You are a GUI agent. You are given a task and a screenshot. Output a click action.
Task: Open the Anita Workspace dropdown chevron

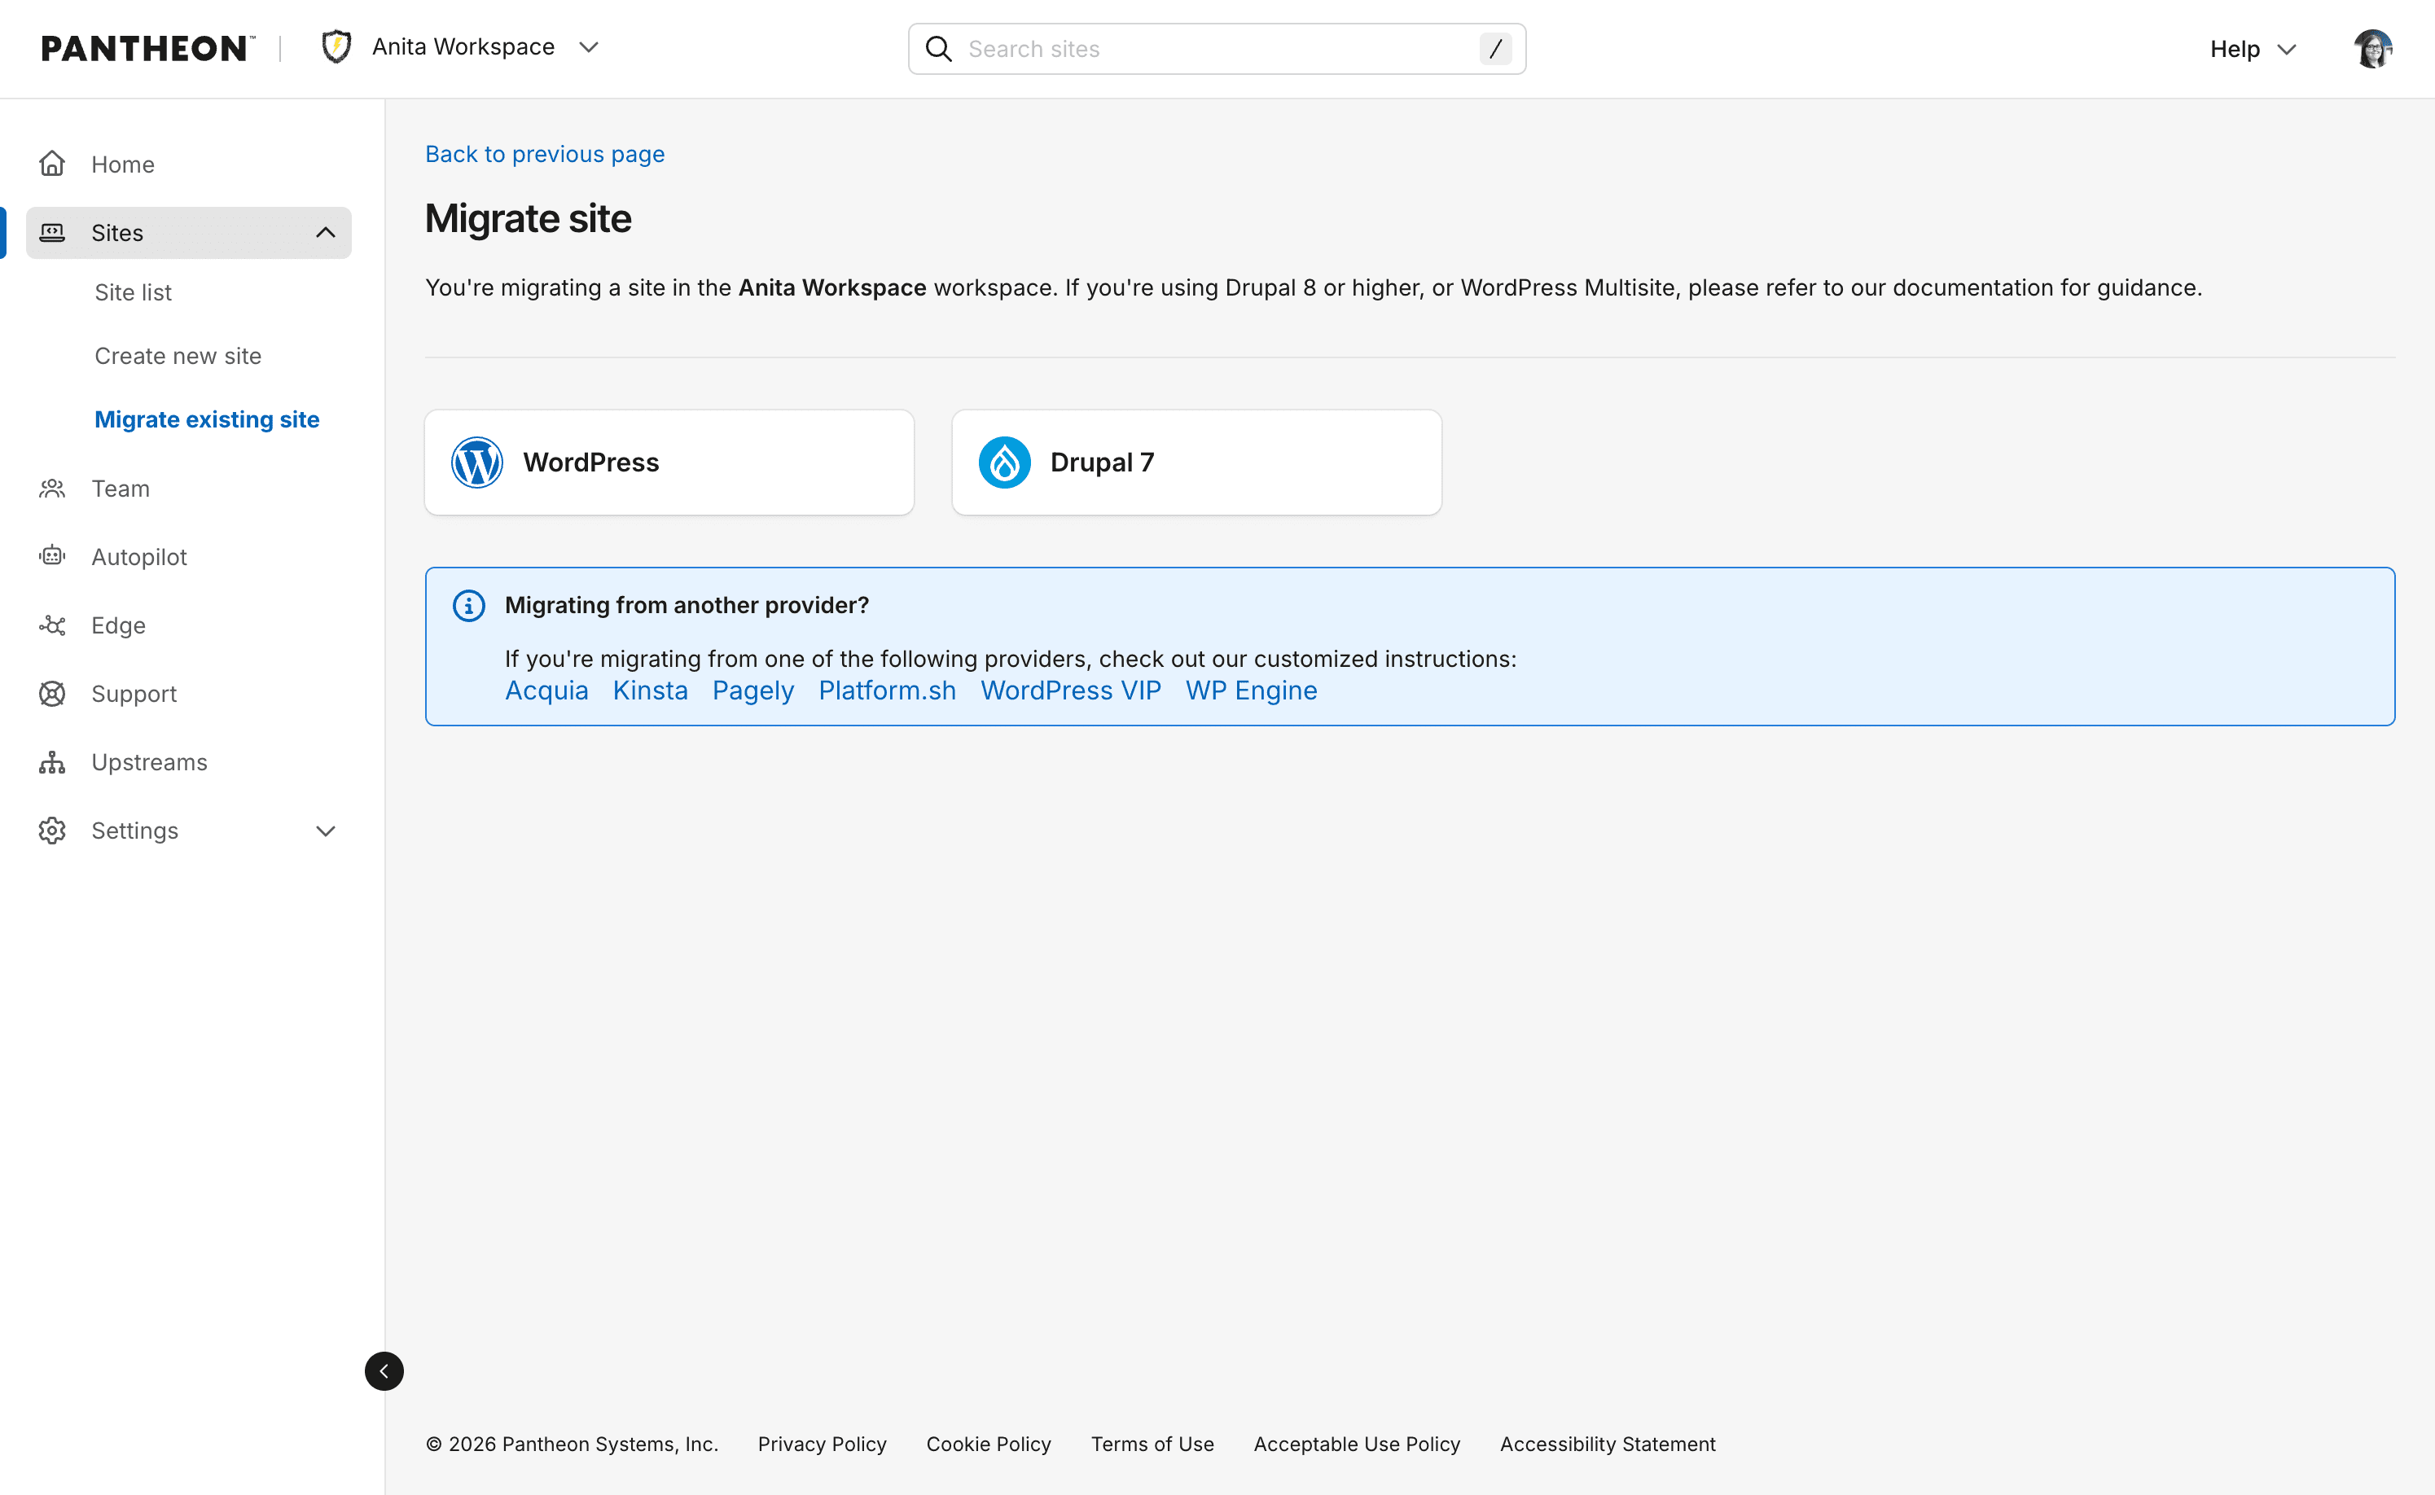[588, 47]
